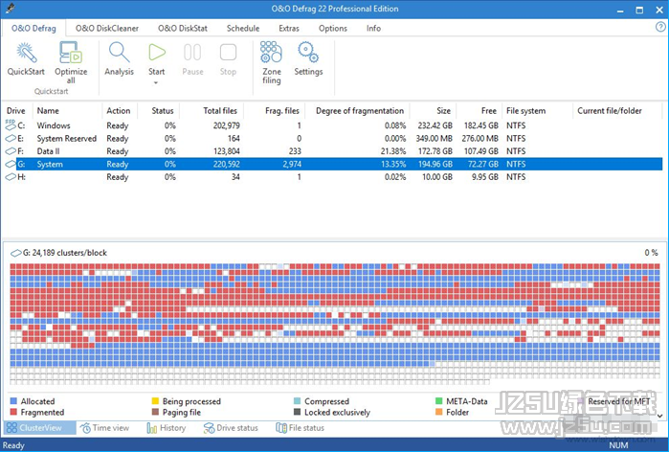Click the Being processed yellow swatch

[x=155, y=401]
